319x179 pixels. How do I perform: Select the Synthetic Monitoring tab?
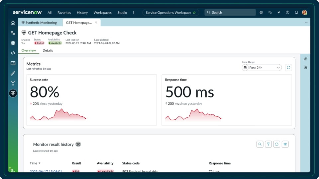point(39,23)
